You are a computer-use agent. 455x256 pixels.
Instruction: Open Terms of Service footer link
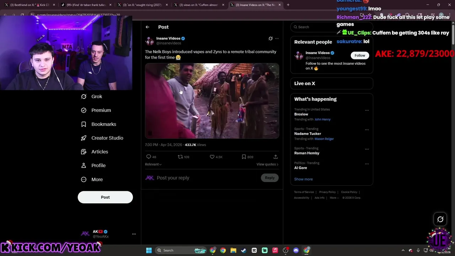(x=304, y=192)
